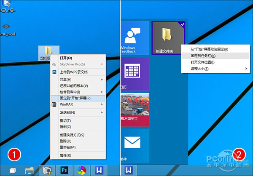Open the colorful pinwheel app in taskbar

click(x=82, y=171)
